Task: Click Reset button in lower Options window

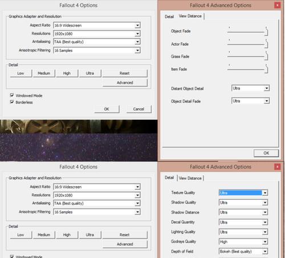Action: [x=125, y=235]
